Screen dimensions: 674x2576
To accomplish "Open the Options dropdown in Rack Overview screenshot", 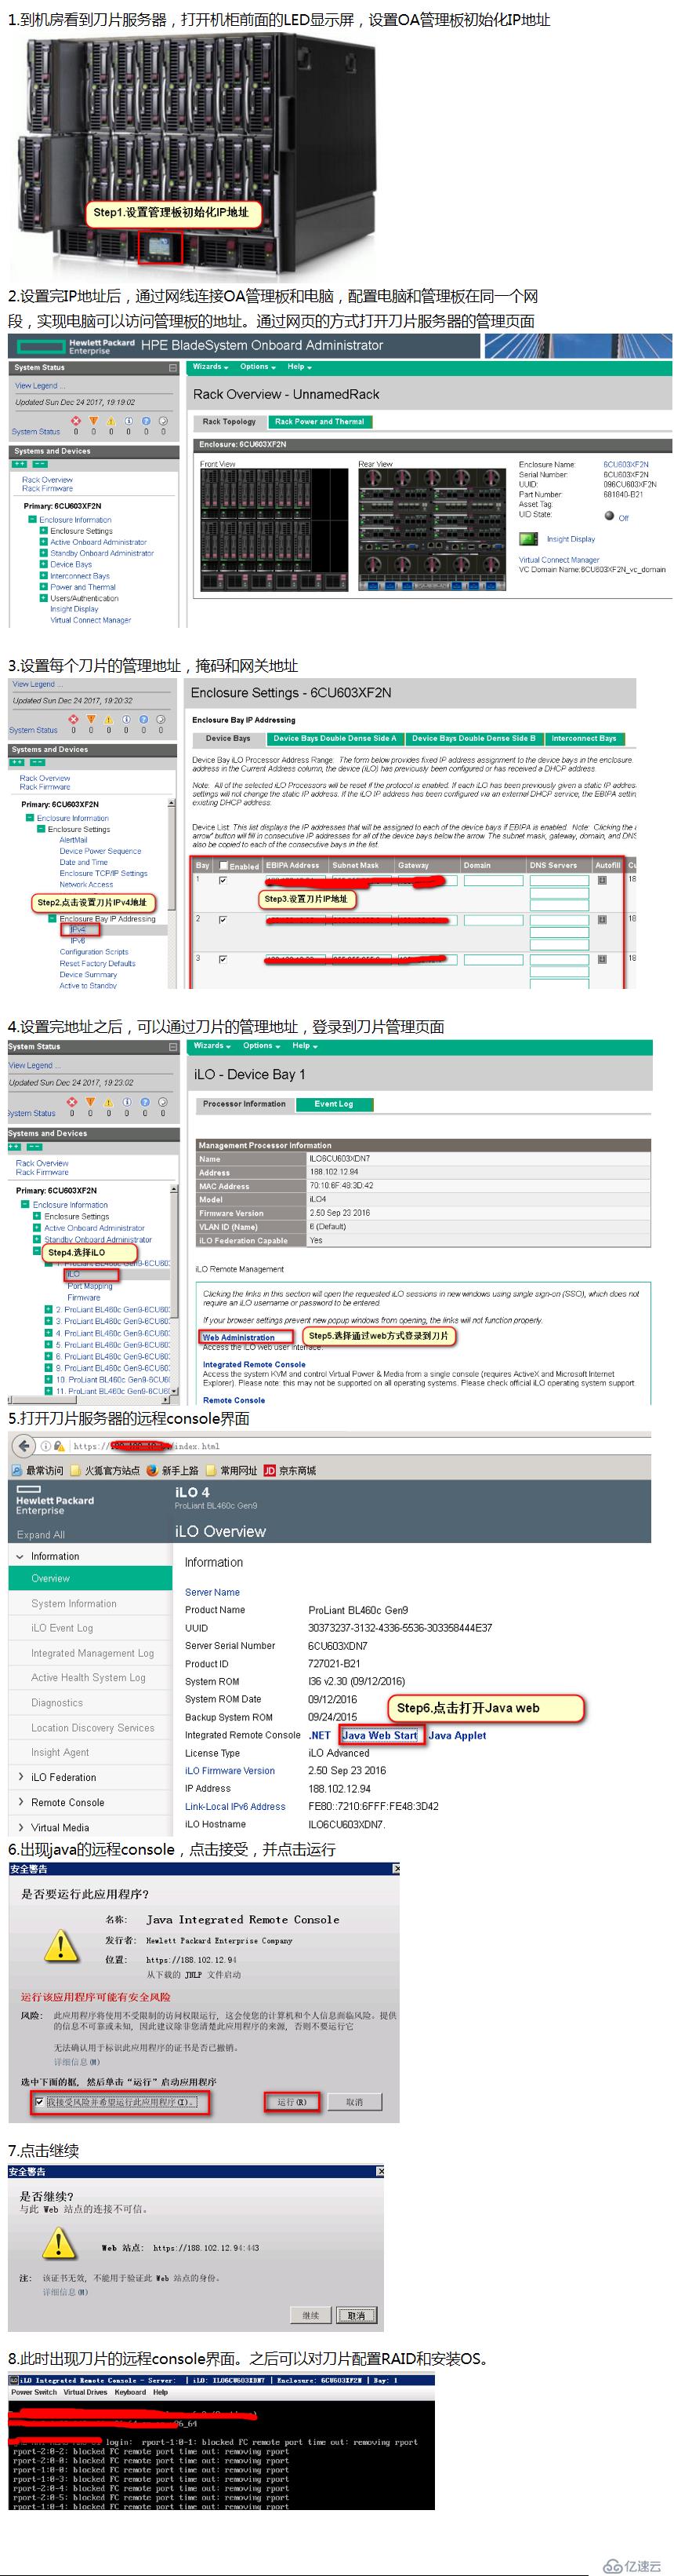I will (x=258, y=367).
